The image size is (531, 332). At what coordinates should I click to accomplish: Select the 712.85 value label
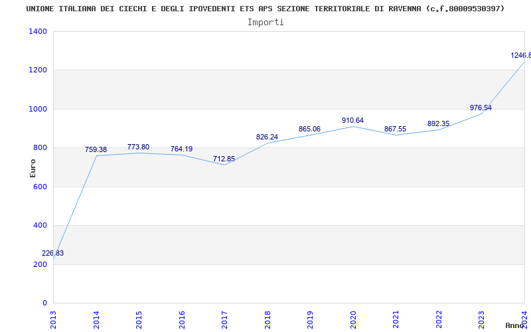pyautogui.click(x=224, y=159)
